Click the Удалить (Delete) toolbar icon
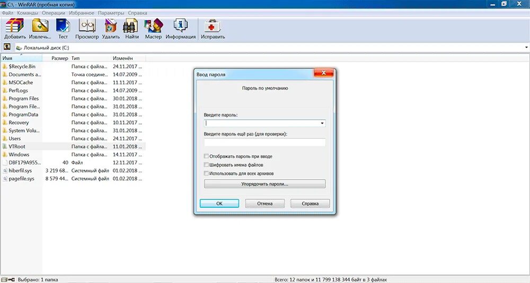 point(111,25)
